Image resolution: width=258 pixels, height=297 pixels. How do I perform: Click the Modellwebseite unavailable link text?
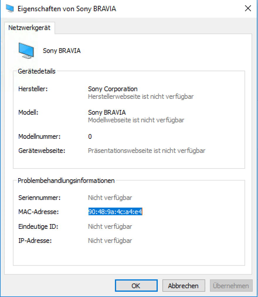click(136, 120)
